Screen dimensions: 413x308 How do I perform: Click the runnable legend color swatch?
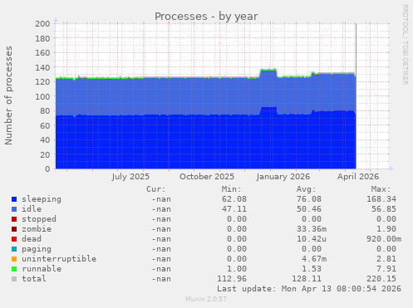(14, 269)
